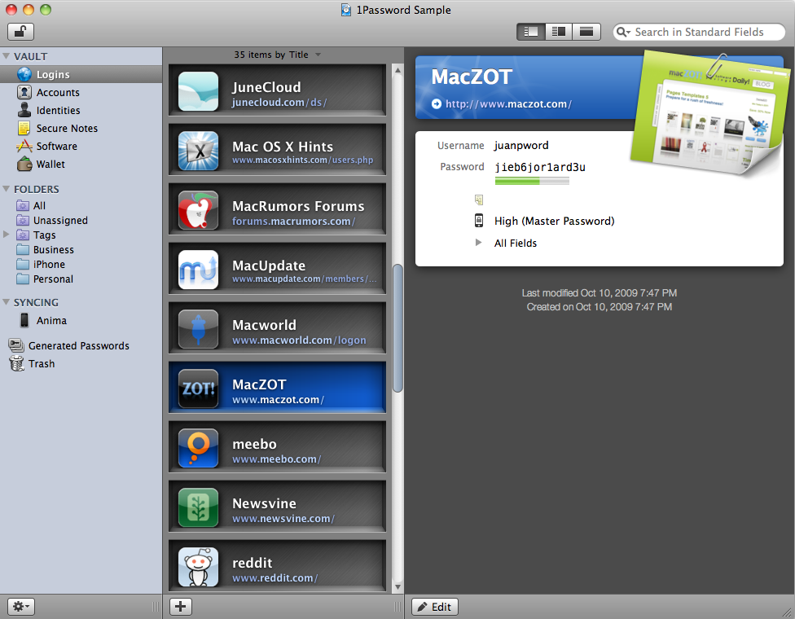Click the Last modified Oct 10, 2009 text
The image size is (795, 619).
point(600,293)
